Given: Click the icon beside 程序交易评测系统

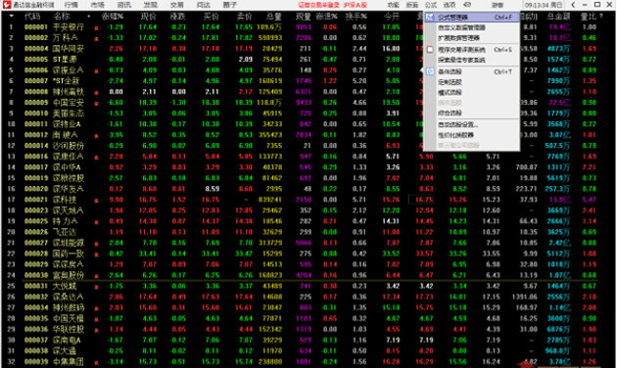Looking at the screenshot, I should pyautogui.click(x=430, y=50).
